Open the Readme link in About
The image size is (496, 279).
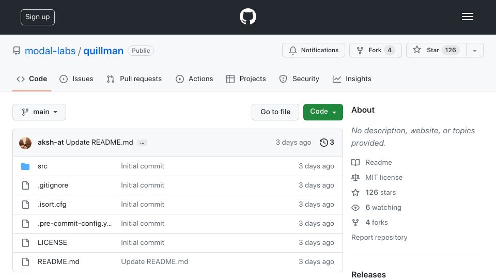(x=378, y=162)
